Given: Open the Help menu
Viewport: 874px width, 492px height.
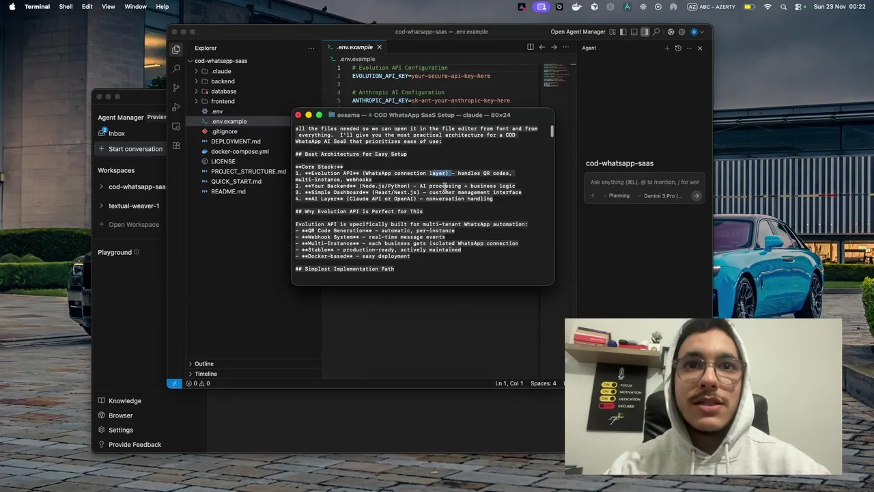Looking at the screenshot, I should 163,7.
